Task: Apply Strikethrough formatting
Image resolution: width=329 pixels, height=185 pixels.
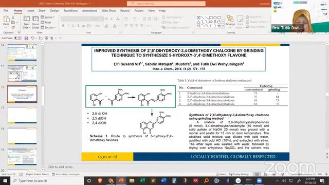Action: tap(83, 26)
